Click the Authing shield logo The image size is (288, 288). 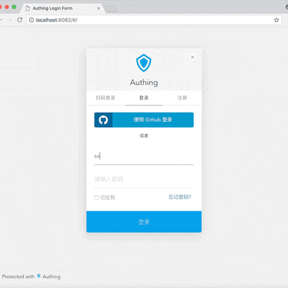pyautogui.click(x=144, y=63)
